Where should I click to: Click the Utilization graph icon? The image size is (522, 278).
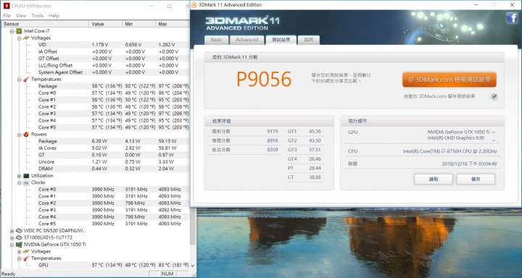26,176
